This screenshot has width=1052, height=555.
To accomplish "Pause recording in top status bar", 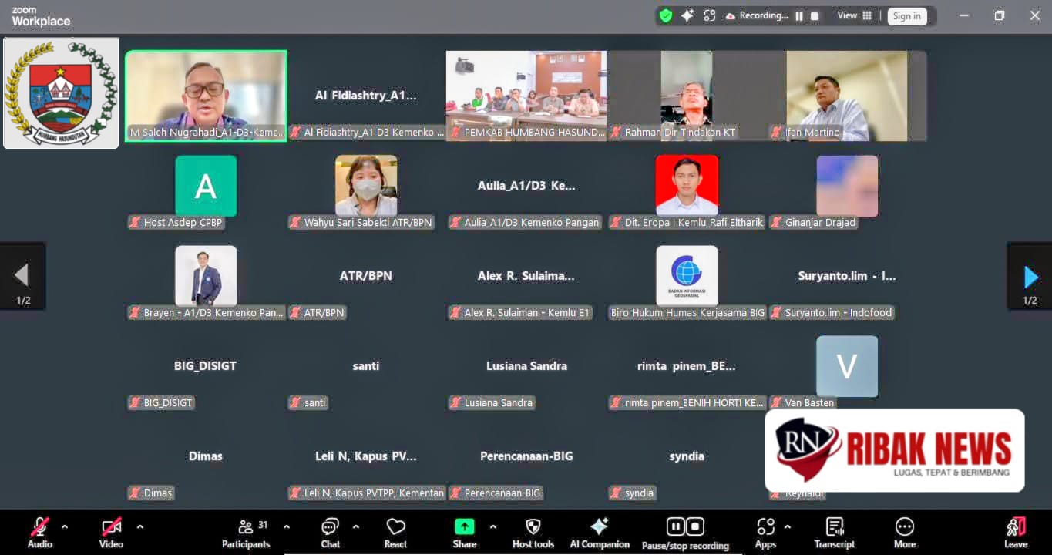I will click(799, 16).
